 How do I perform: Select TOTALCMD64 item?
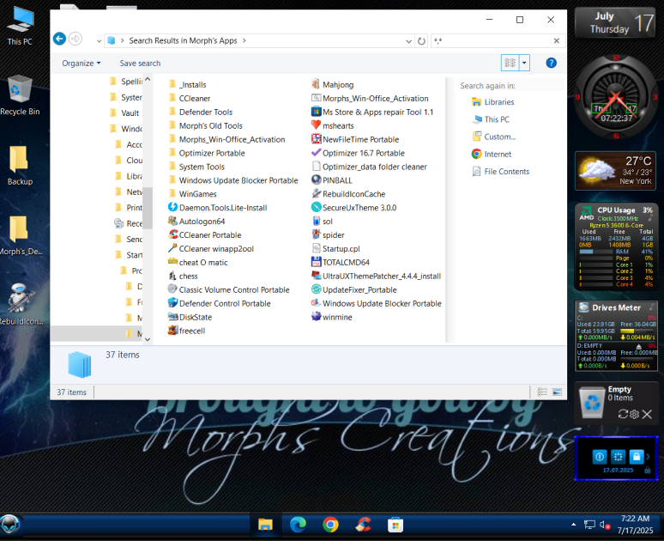[x=341, y=262]
